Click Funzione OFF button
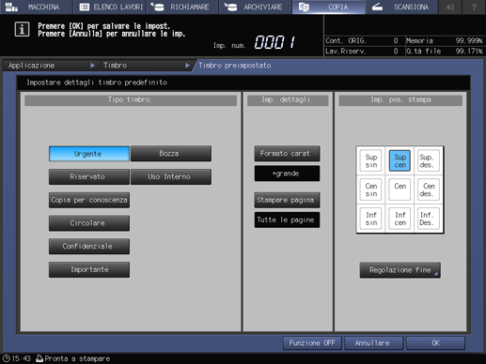The height and width of the screenshot is (364, 486). pyautogui.click(x=312, y=343)
